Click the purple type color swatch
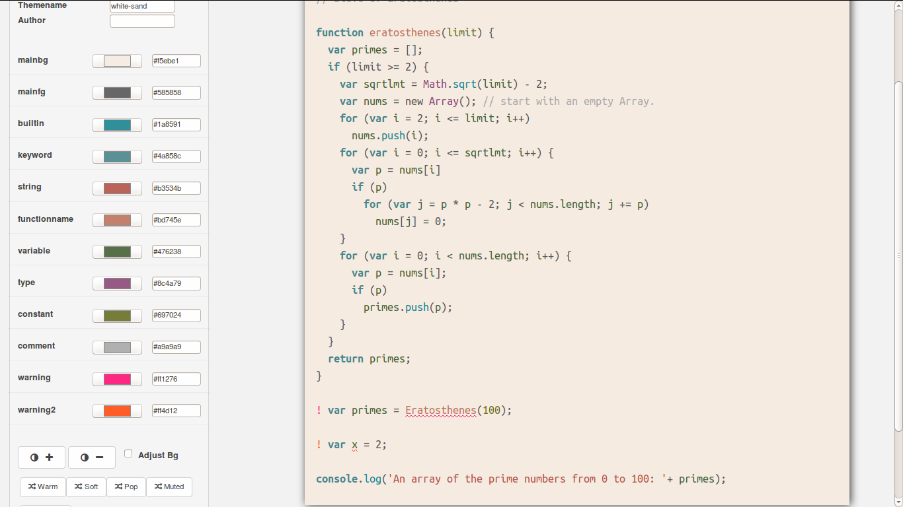 click(x=117, y=283)
